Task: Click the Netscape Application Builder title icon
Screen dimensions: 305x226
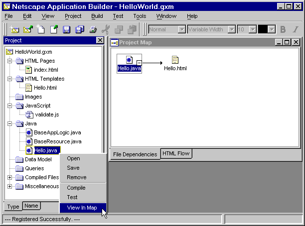Action: point(6,6)
